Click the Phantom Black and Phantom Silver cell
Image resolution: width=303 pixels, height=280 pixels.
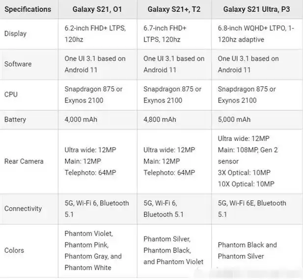(x=247, y=250)
